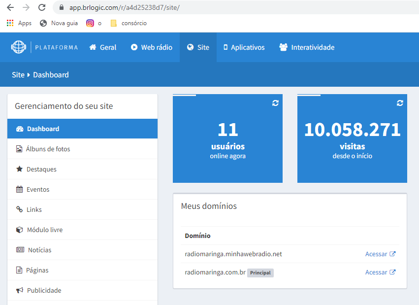Access radiomaringa.com.br via Acessar link

point(380,272)
